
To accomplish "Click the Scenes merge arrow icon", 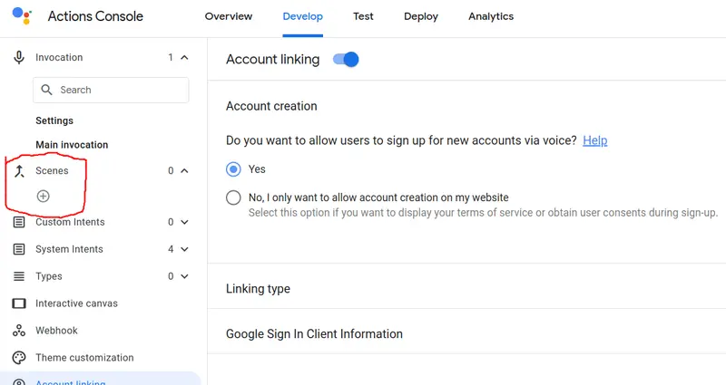I will tap(19, 171).
